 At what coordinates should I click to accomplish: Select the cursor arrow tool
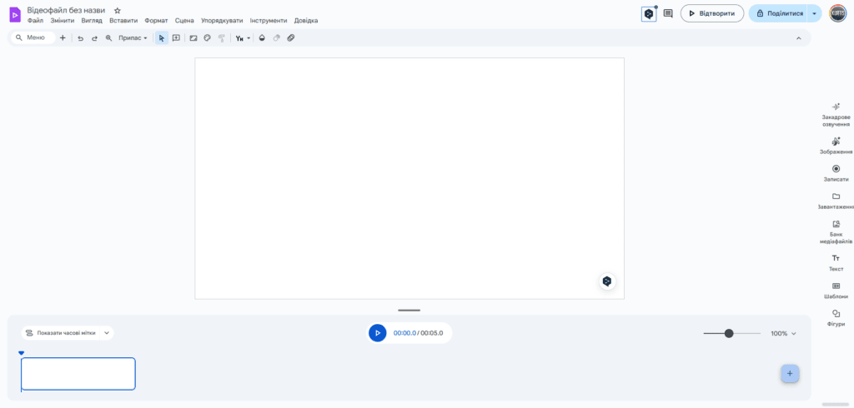pyautogui.click(x=162, y=38)
